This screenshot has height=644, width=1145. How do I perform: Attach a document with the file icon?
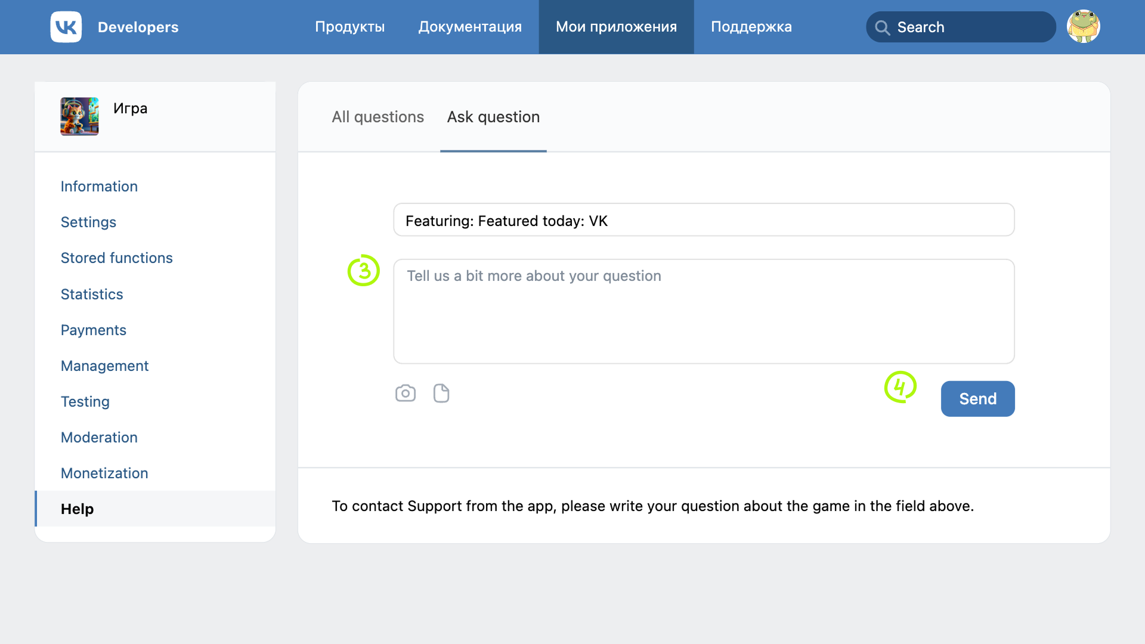tap(441, 393)
